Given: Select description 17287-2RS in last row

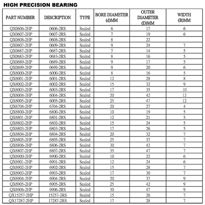Looking at the screenshot, I should point(57,200).
